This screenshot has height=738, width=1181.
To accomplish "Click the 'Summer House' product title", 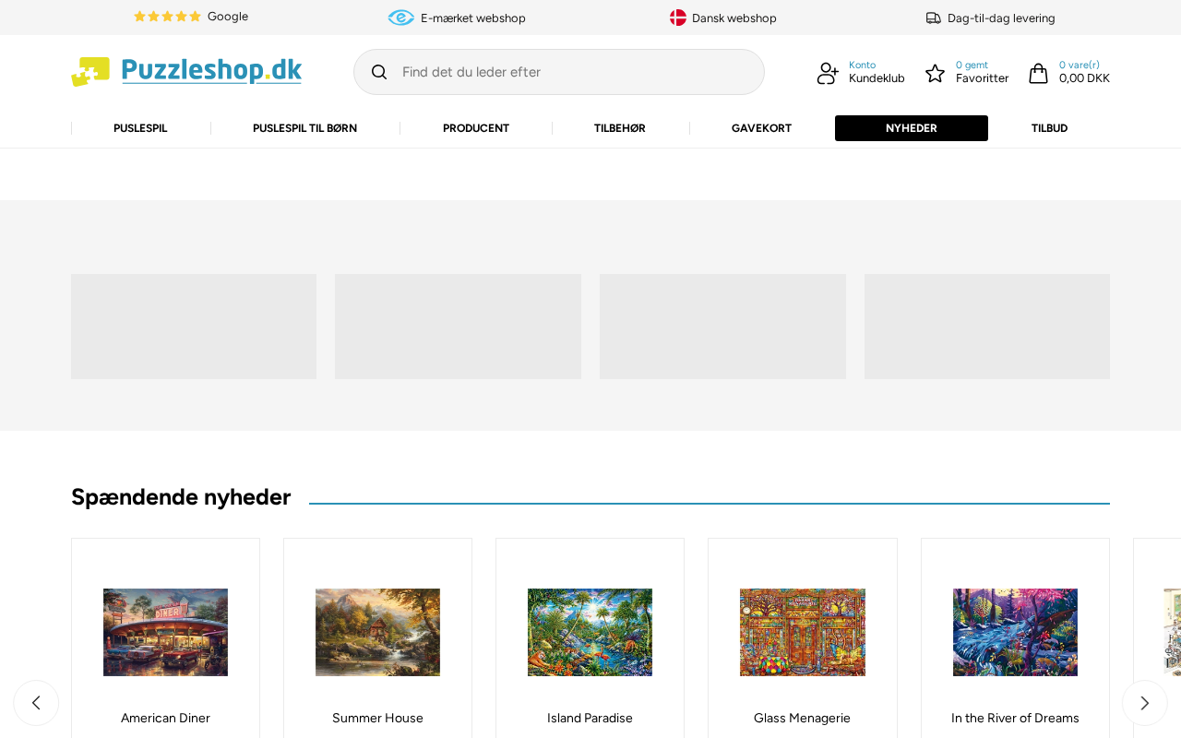I will 377,718.
